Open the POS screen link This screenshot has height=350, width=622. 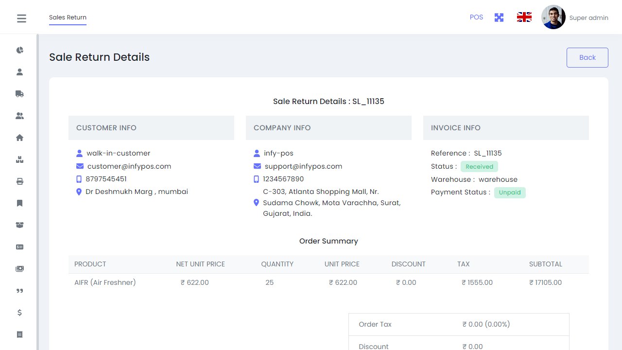click(x=476, y=17)
